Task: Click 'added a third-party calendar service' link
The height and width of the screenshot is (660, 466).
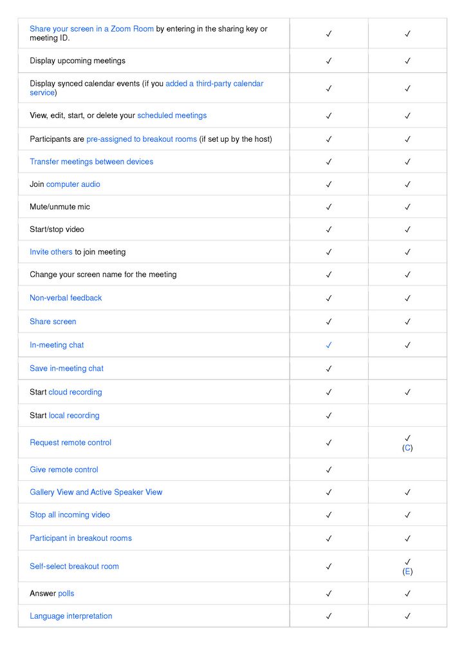Action: (214, 84)
